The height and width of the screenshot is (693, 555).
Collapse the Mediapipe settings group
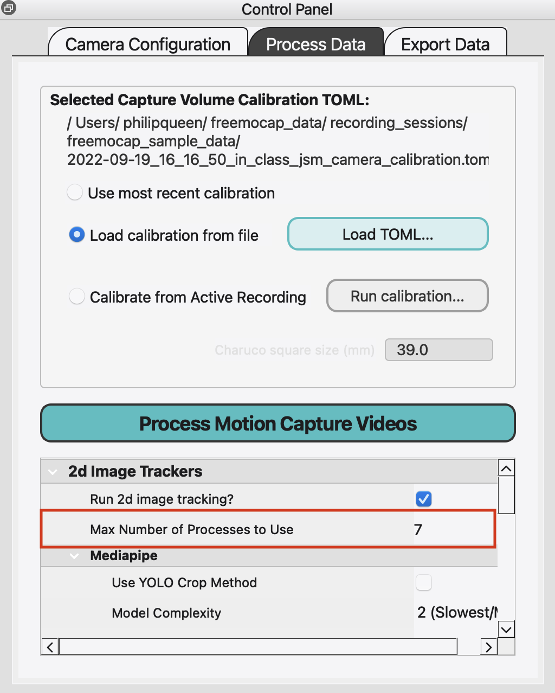[x=75, y=556]
